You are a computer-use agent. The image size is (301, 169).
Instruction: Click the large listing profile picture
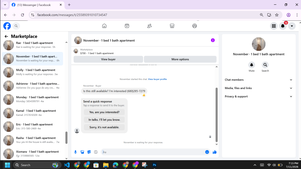259,44
